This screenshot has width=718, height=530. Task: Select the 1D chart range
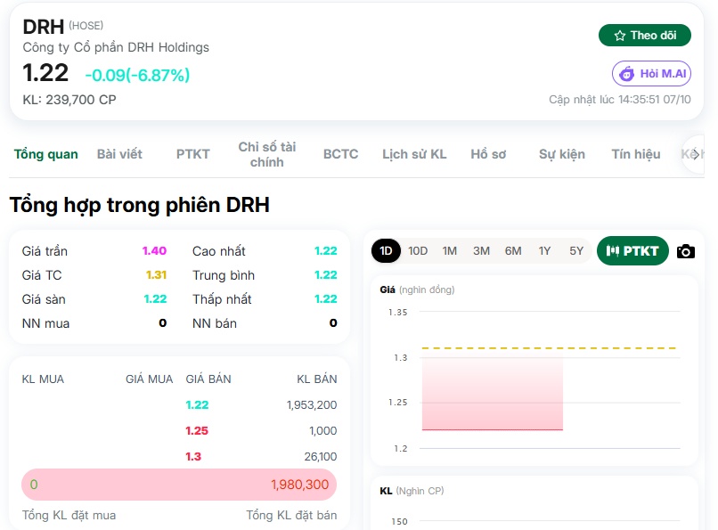click(x=386, y=251)
